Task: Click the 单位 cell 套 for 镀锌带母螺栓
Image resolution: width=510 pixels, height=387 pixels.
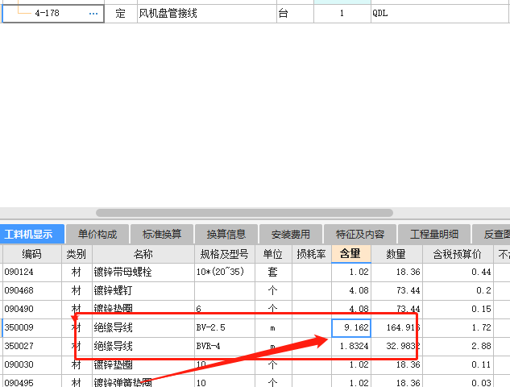Action: (273, 272)
